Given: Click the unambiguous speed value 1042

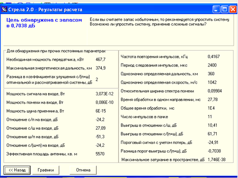Looking at the screenshot, I should click(212, 82).
